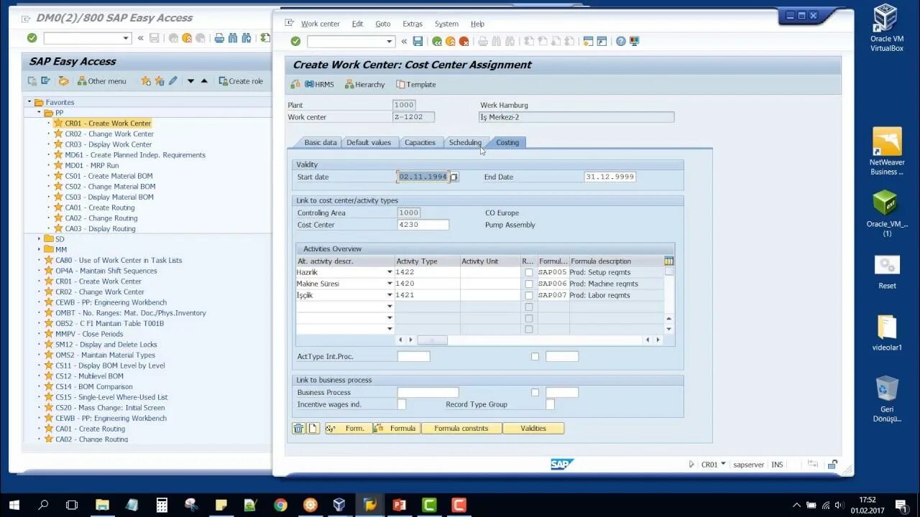Click the SAP Business Workplace icon in Easy Access

click(x=63, y=81)
